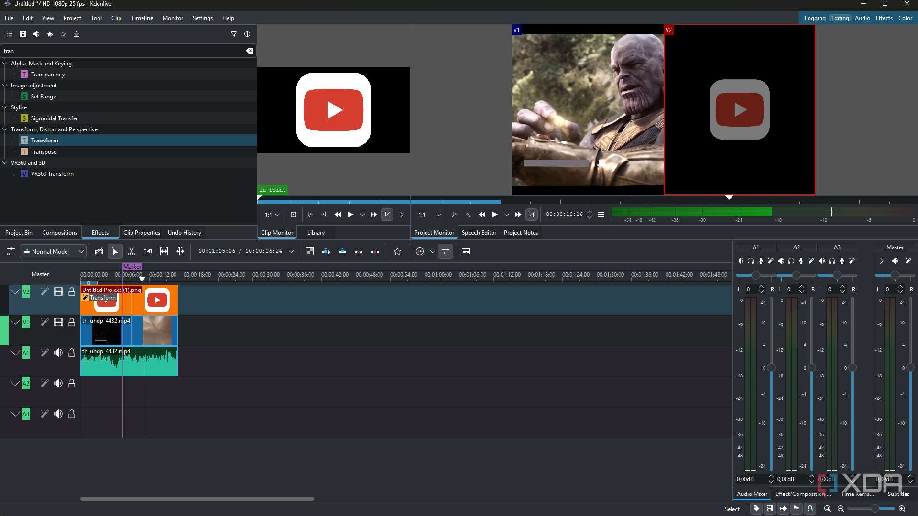
Task: Select the Spacer tool in timeline toolbar
Action: coord(148,252)
